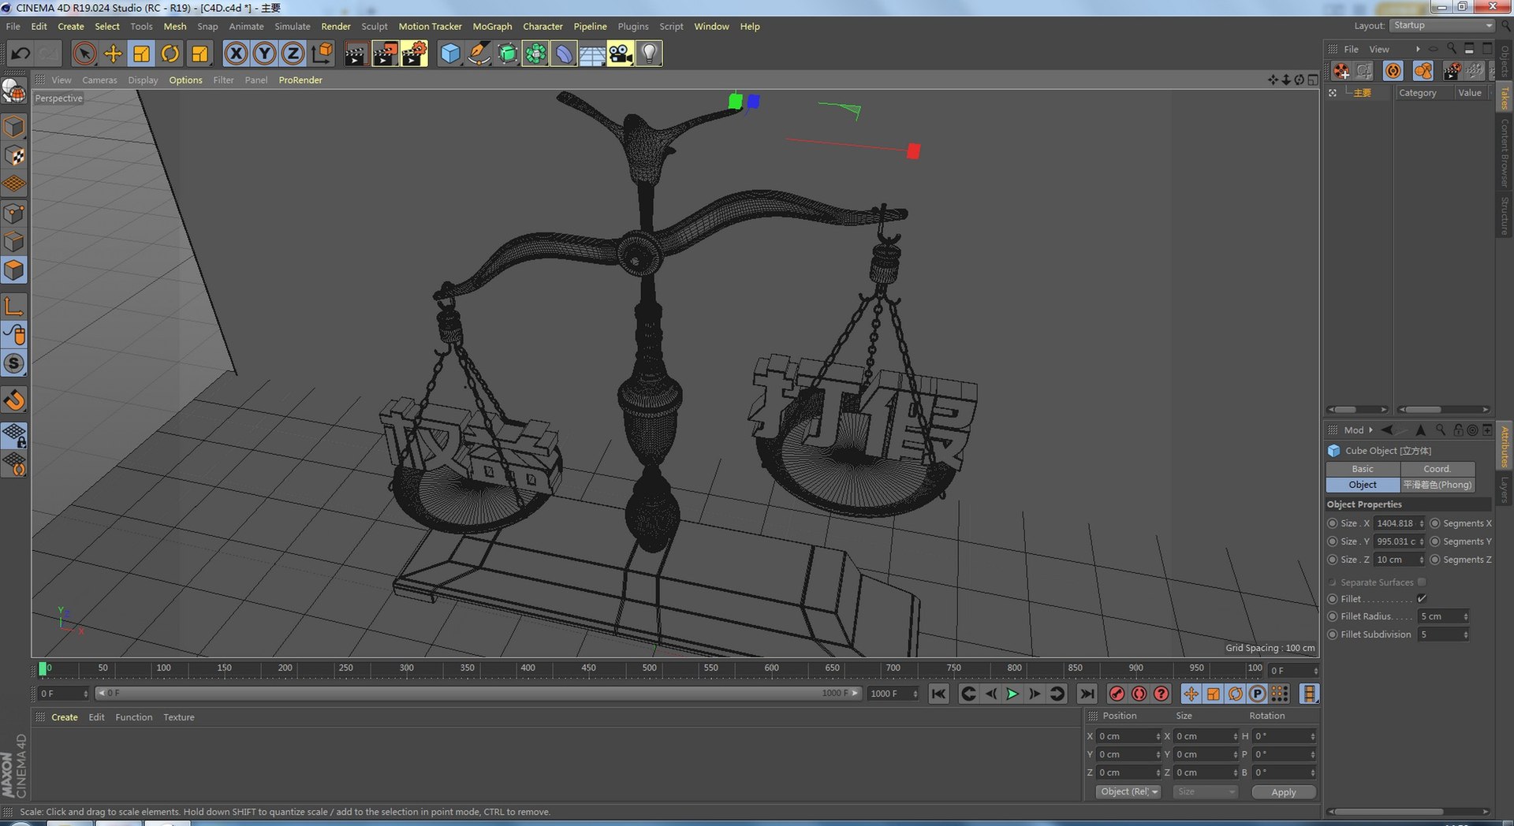1514x826 pixels.
Task: Select the Live Selection tool
Action: tap(84, 54)
